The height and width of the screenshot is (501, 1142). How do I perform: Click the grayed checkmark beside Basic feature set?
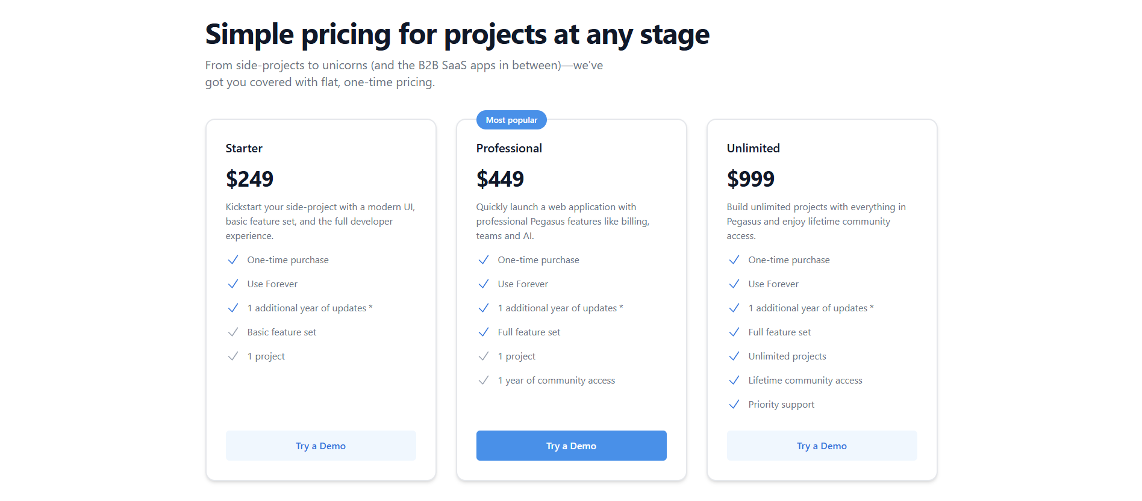point(233,332)
